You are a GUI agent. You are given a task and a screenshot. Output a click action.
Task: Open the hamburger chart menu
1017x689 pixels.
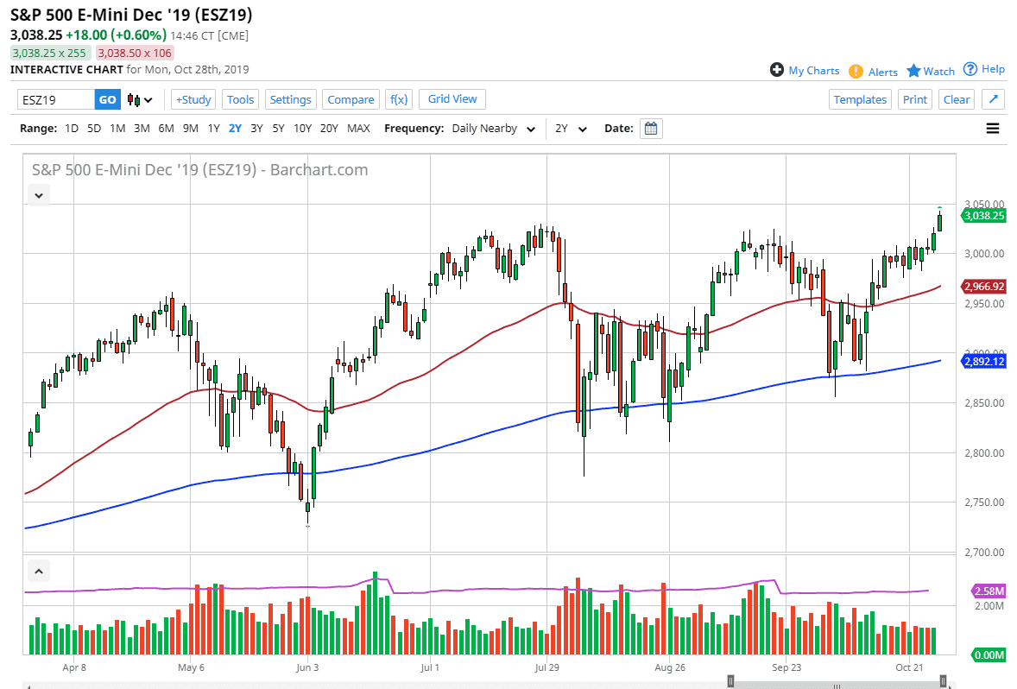click(992, 128)
